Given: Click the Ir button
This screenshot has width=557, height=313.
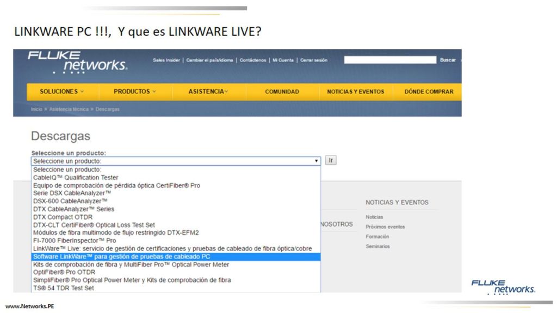Looking at the screenshot, I should pos(331,160).
